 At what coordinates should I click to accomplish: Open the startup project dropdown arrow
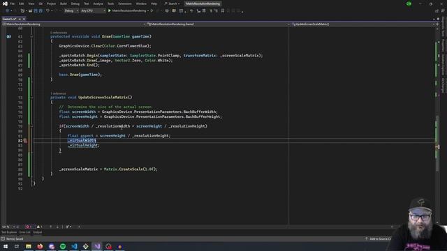click(x=148, y=11)
